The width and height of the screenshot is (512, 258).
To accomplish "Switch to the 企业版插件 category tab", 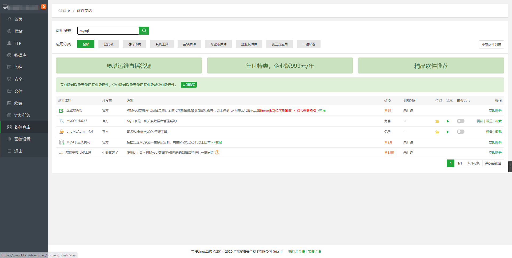I will [x=249, y=44].
